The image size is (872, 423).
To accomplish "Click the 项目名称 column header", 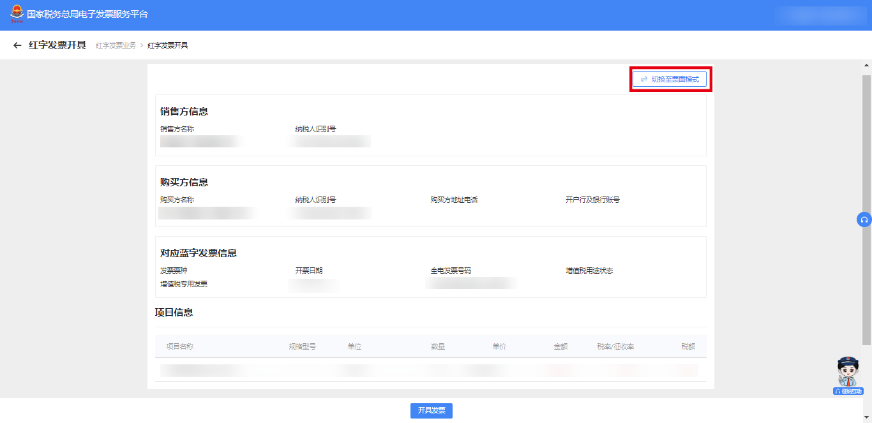I will pos(179,346).
